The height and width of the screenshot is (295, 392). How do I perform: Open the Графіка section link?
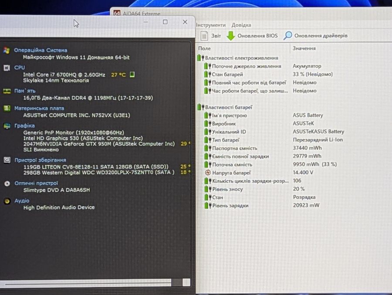click(x=24, y=125)
